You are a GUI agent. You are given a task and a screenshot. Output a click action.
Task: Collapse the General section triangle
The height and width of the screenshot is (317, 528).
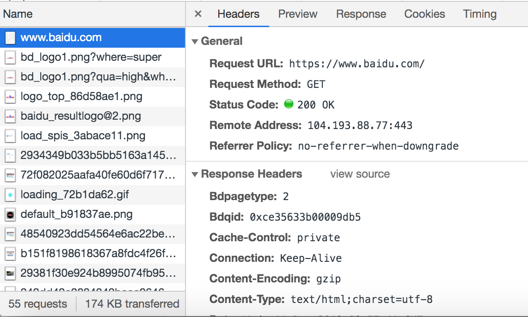(195, 42)
